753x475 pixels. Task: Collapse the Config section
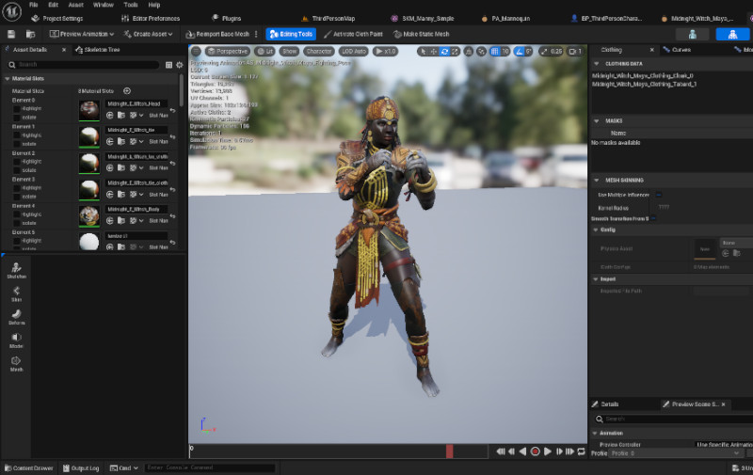coord(596,230)
